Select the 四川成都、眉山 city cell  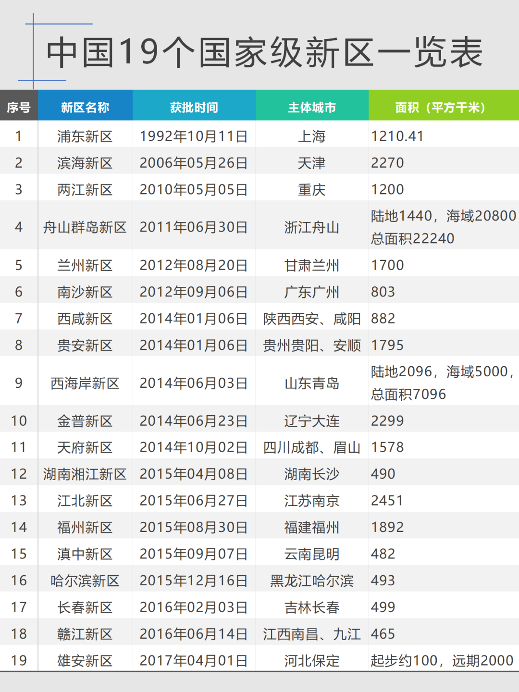point(312,447)
